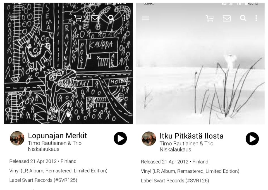The width and height of the screenshot is (268, 190).
Task: Open Timo Rautiainen artist link under Lopunajan Merkit
Action: point(55,146)
